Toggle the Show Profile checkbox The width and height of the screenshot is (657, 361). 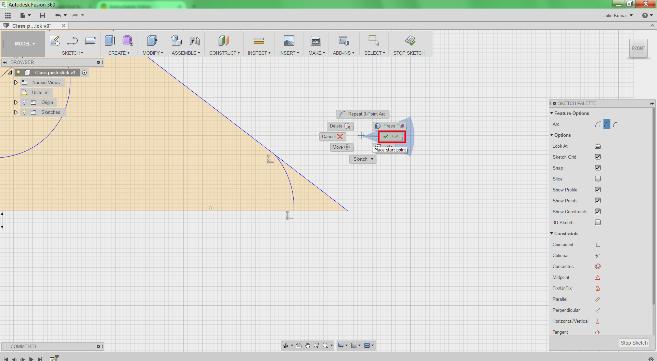598,190
